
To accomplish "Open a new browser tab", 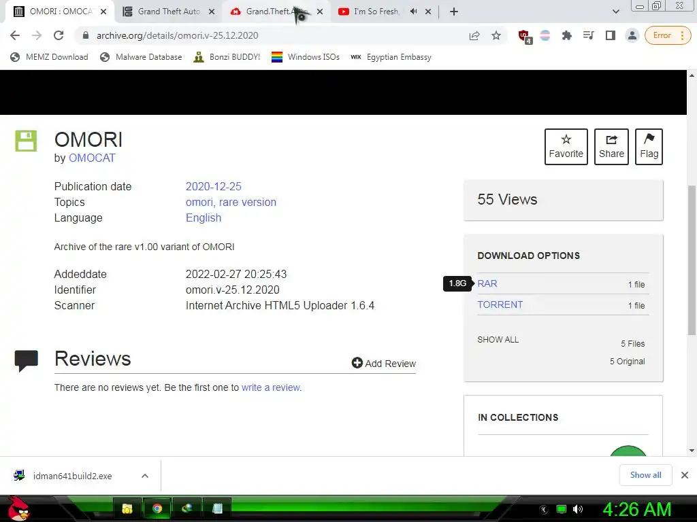I will 454,12.
